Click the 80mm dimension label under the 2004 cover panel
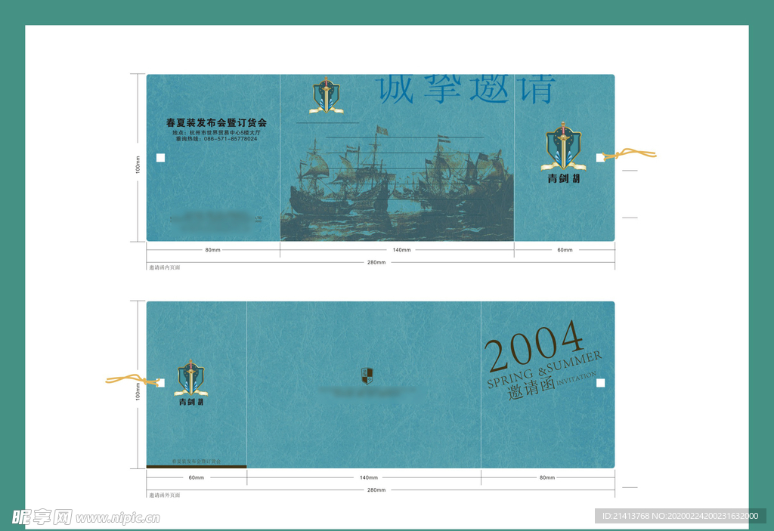Viewport: 774px width, 531px height. pyautogui.click(x=547, y=477)
